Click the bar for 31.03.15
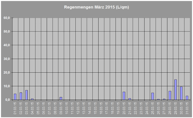This screenshot has width=193, height=118. click(187, 98)
